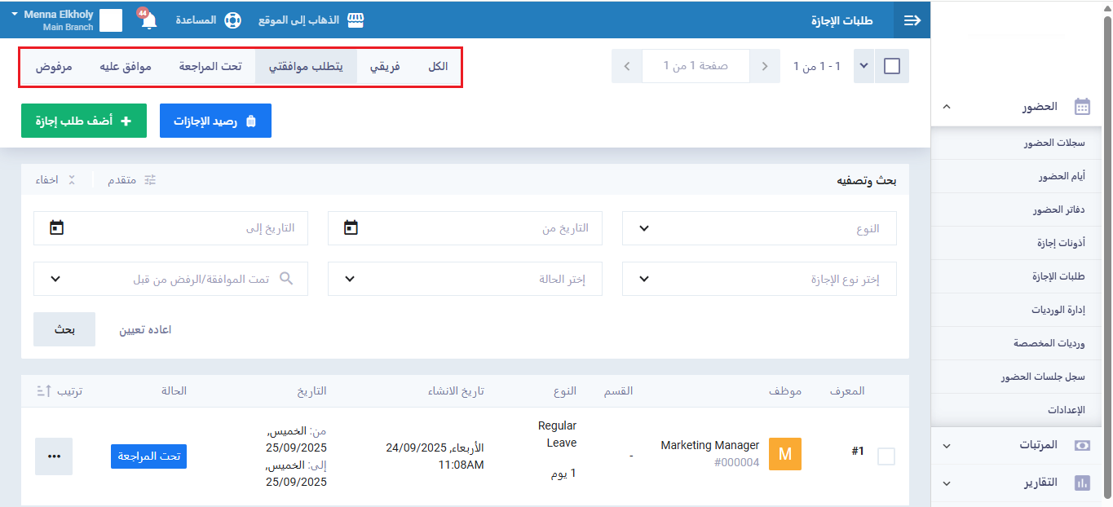Check the checkbox for request #1
1113x507 pixels.
point(886,456)
